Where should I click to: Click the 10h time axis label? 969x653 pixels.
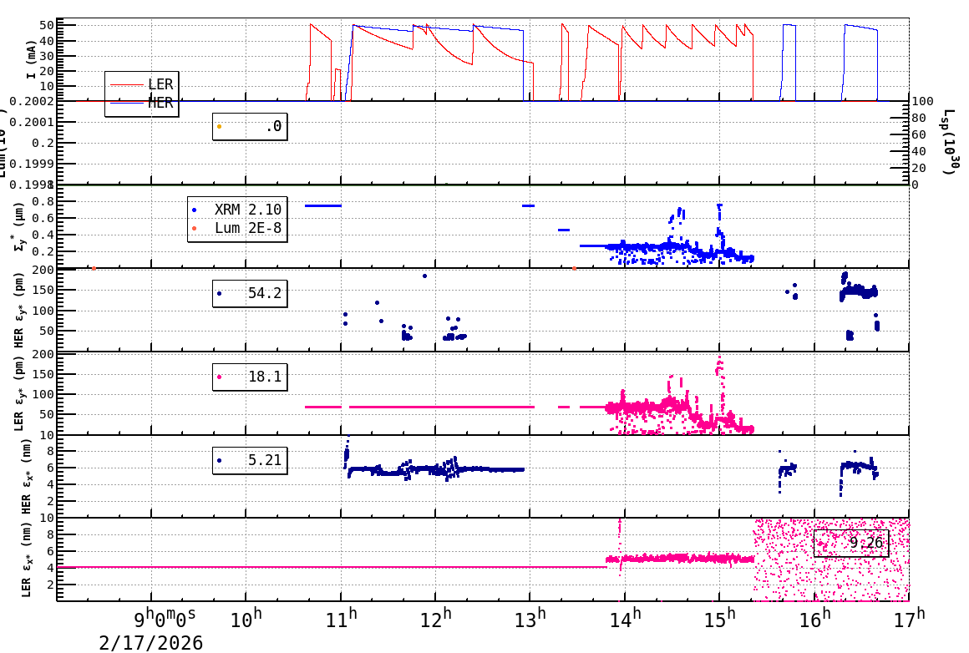(246, 618)
